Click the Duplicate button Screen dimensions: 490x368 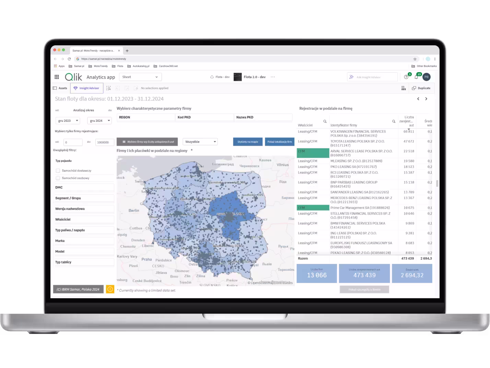(421, 88)
